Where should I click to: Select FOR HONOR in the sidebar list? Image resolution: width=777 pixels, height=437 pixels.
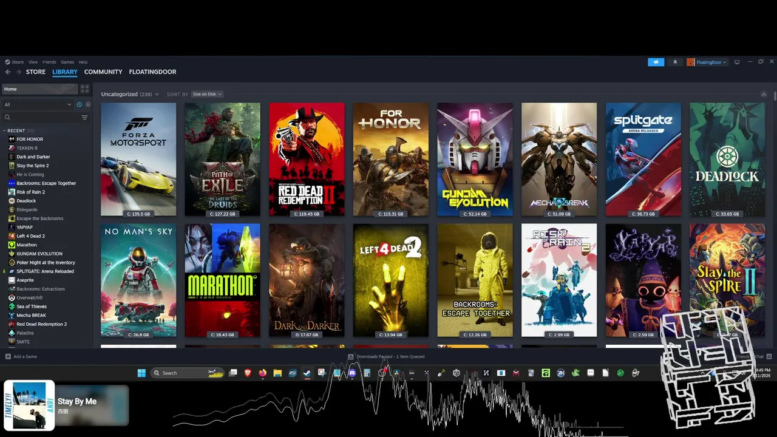pos(30,139)
